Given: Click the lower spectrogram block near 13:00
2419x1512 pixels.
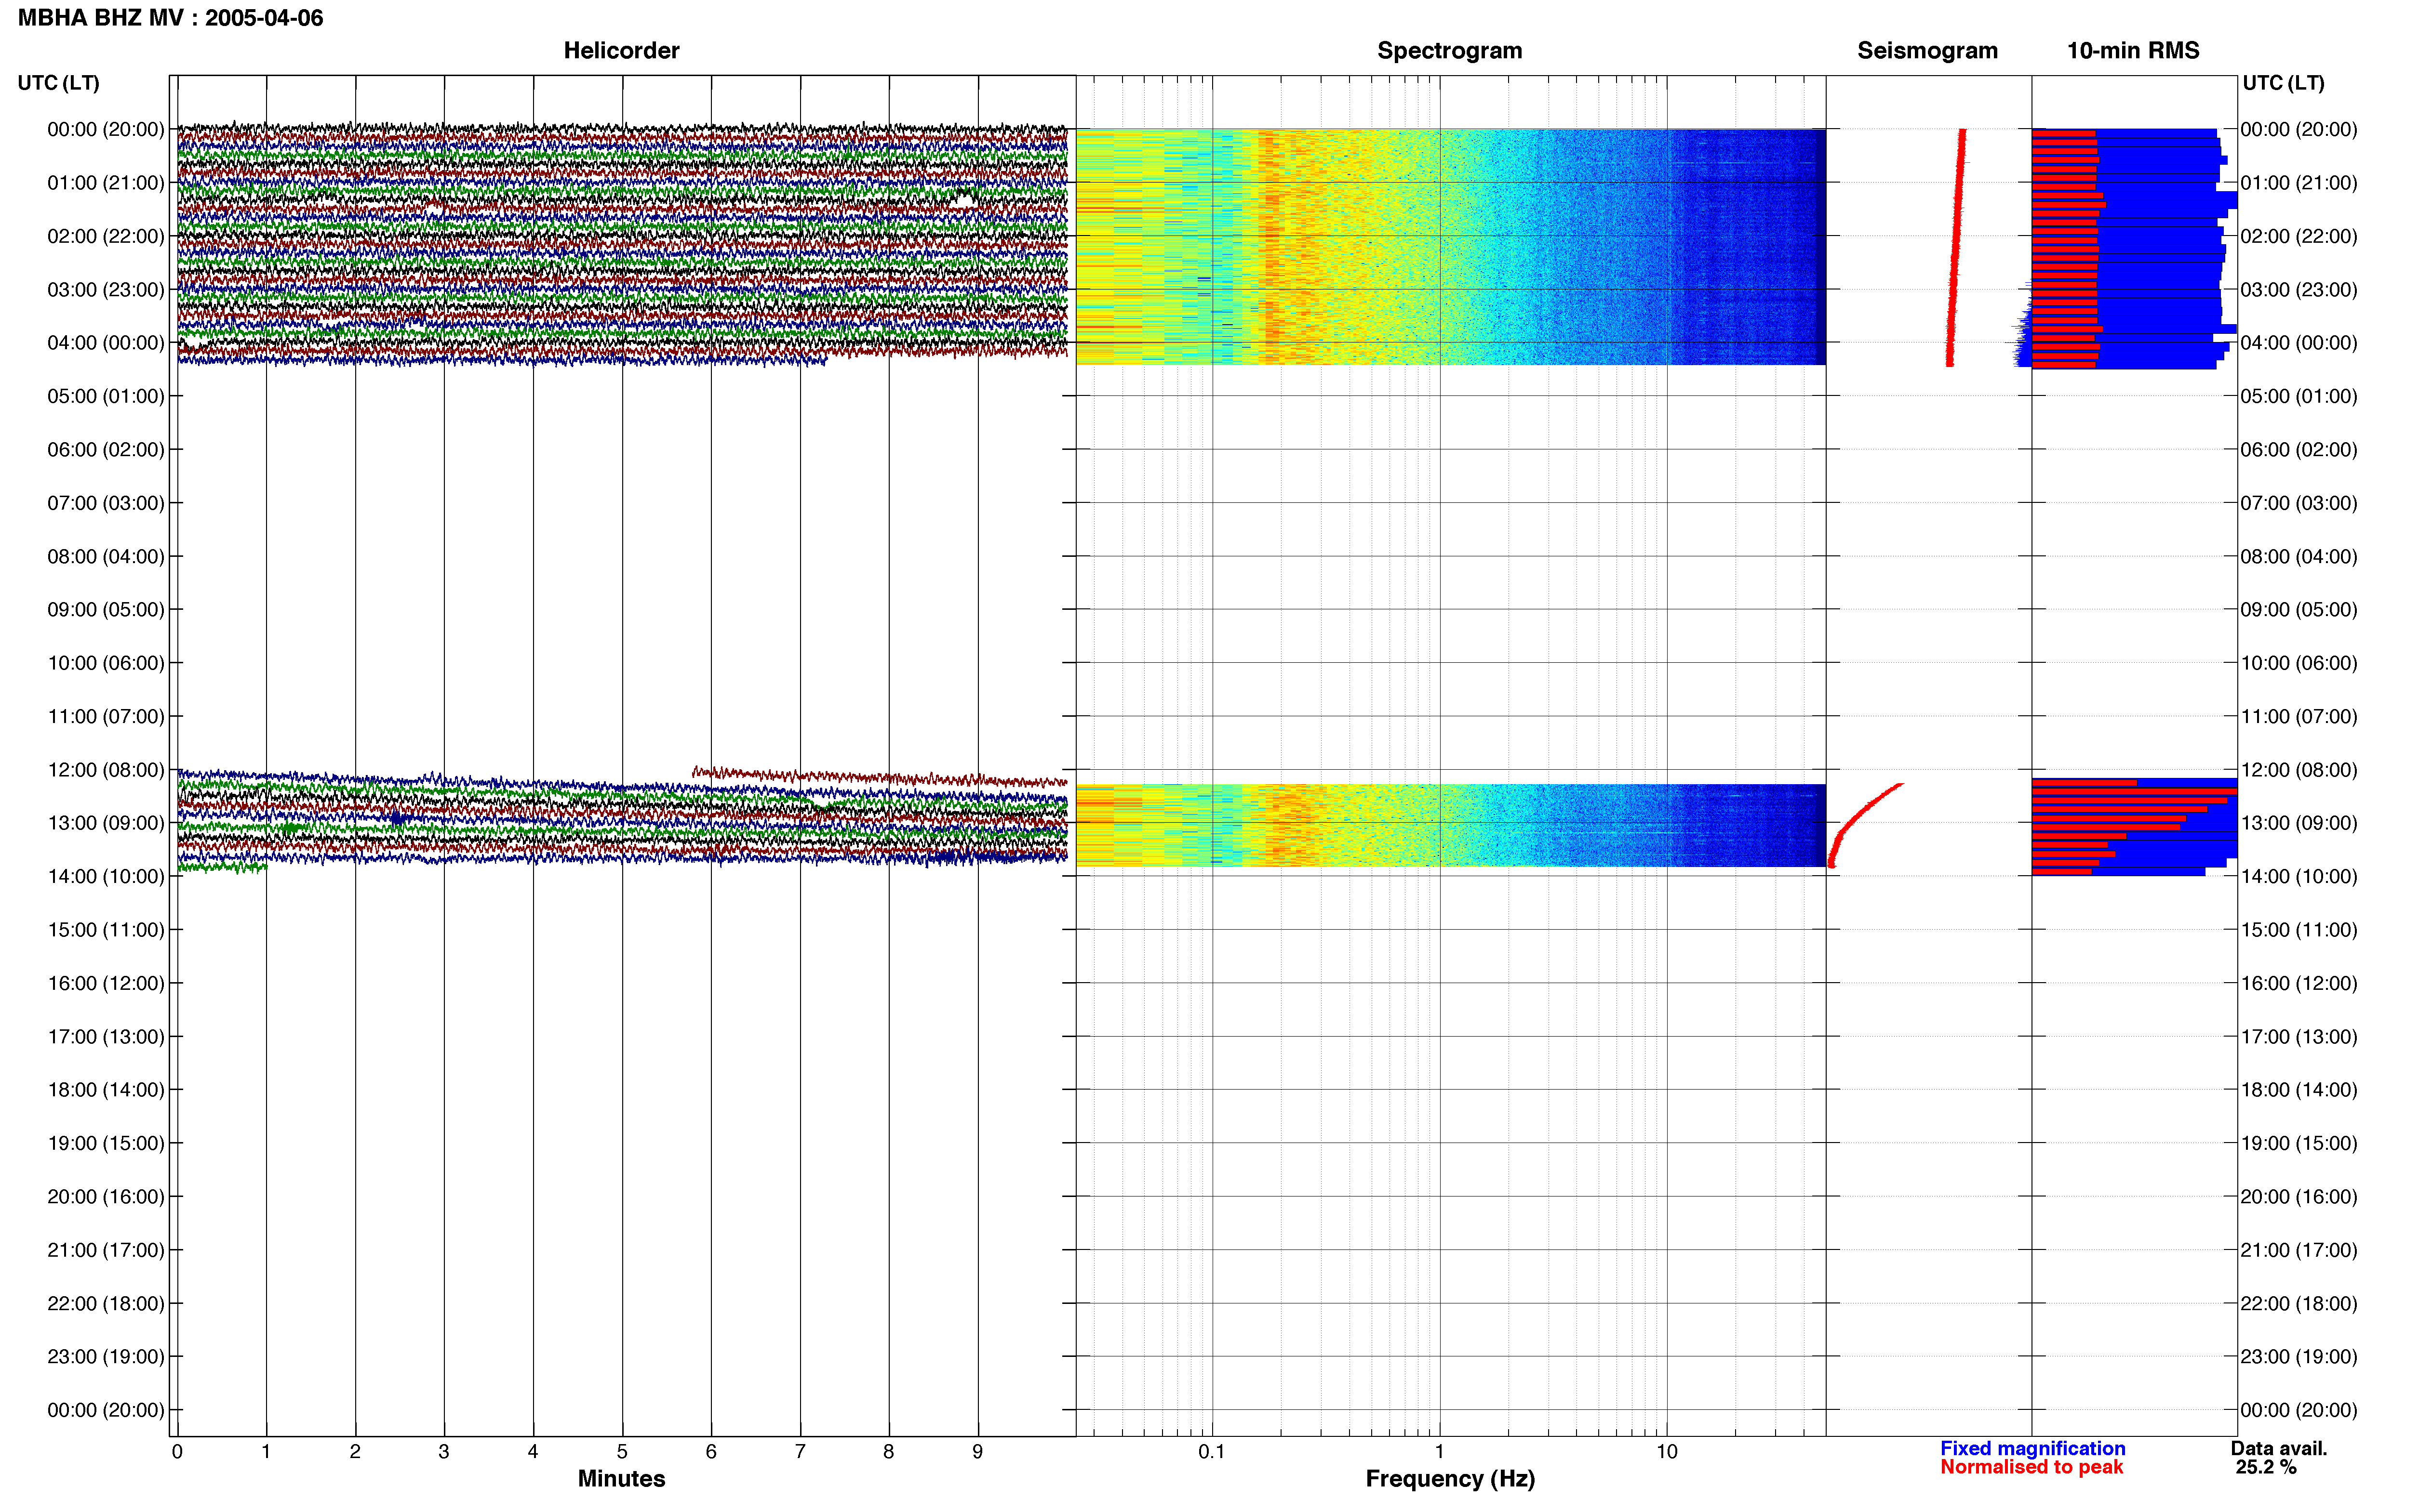Looking at the screenshot, I should click(x=1451, y=825).
